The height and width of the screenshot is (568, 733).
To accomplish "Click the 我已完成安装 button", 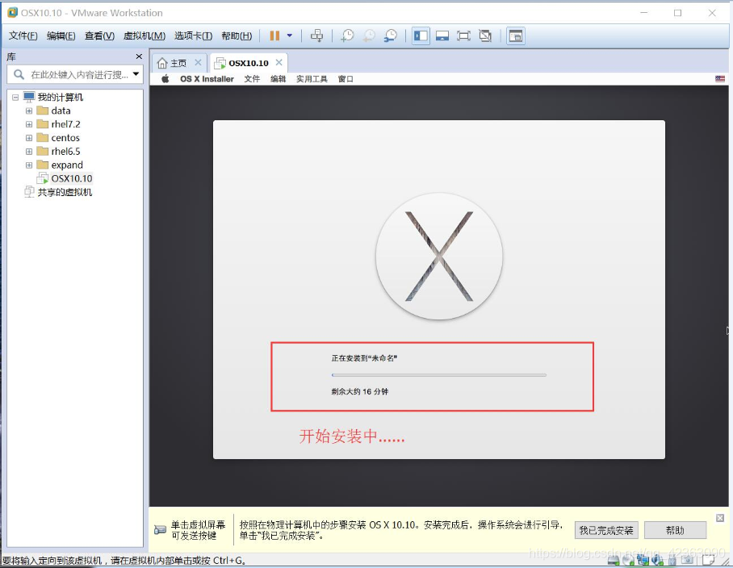I will click(x=606, y=530).
